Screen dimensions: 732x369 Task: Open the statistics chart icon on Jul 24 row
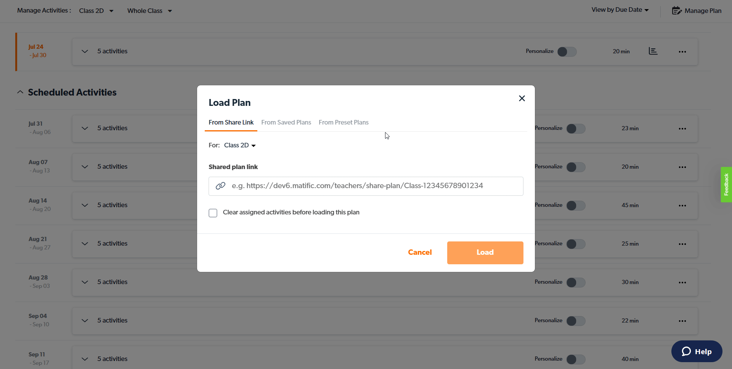(x=653, y=51)
